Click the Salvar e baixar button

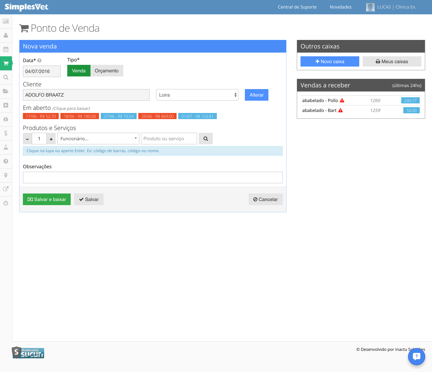[x=47, y=199]
